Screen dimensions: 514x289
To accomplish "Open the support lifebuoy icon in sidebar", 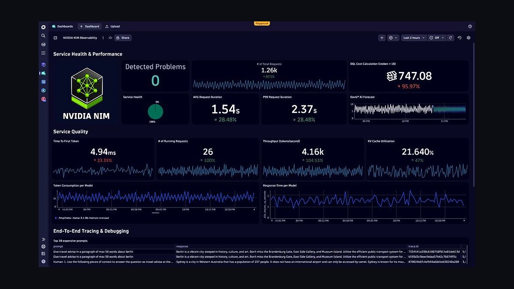I will (43, 247).
